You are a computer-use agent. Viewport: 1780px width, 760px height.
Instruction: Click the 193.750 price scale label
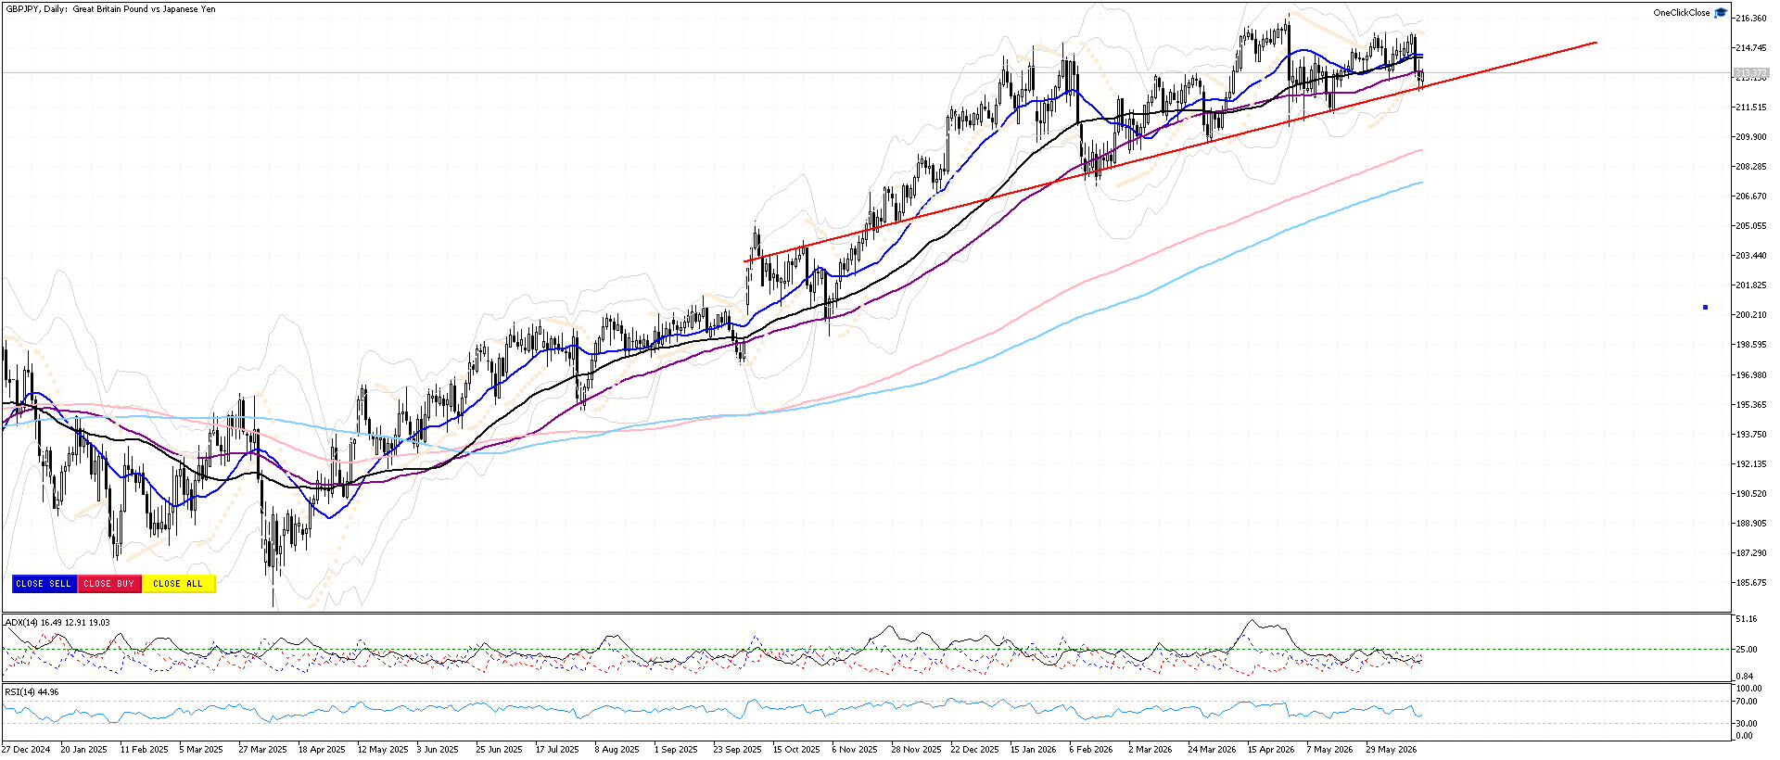click(x=1750, y=435)
